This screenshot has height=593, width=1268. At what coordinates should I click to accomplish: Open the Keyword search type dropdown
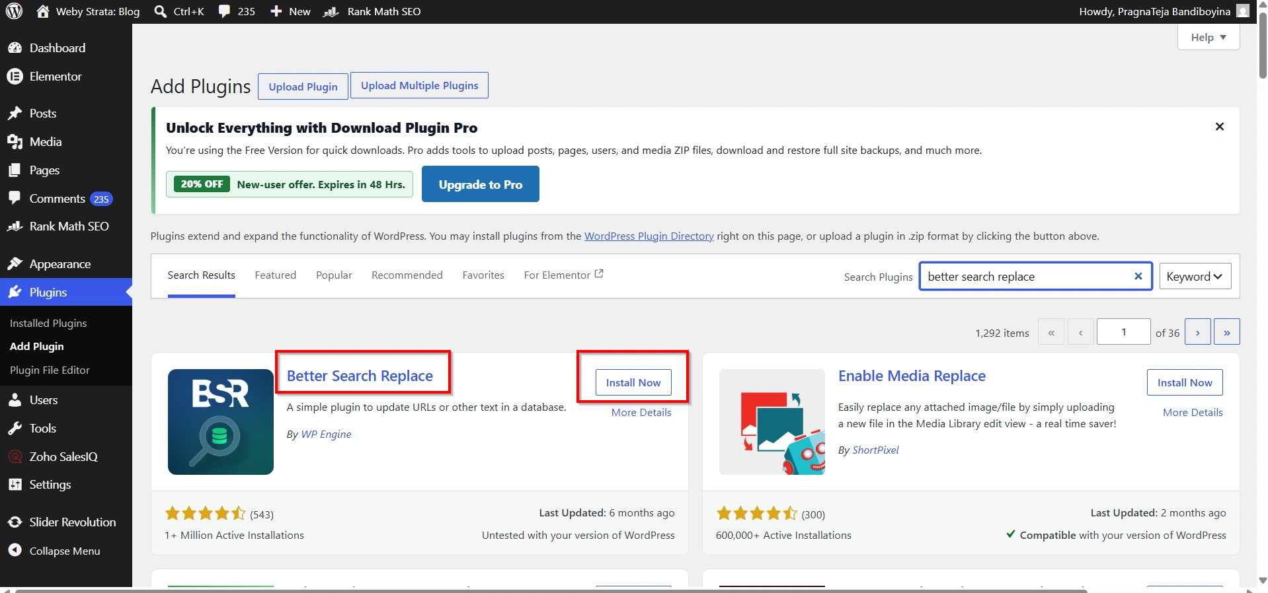tap(1195, 276)
